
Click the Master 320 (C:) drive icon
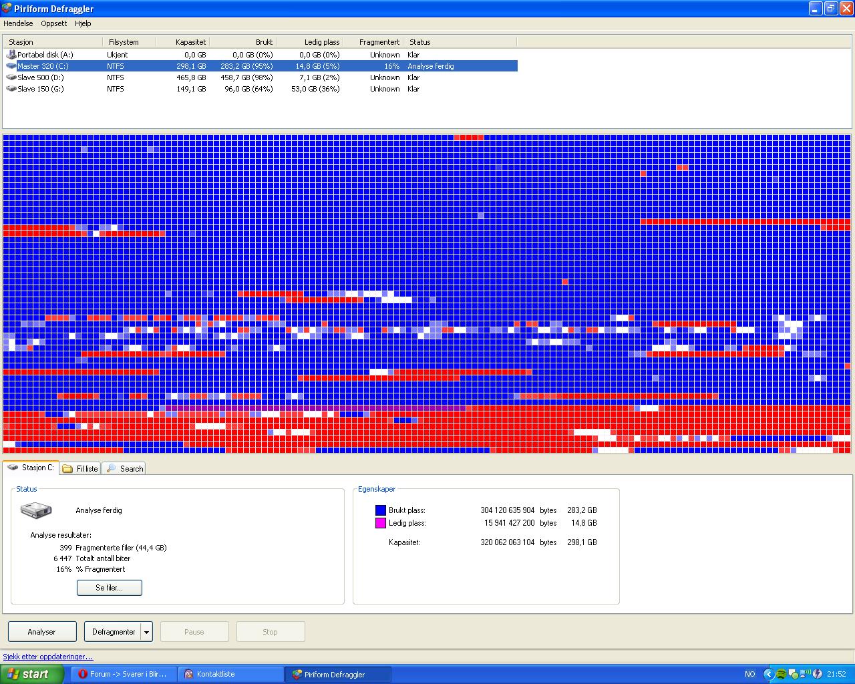[11, 66]
